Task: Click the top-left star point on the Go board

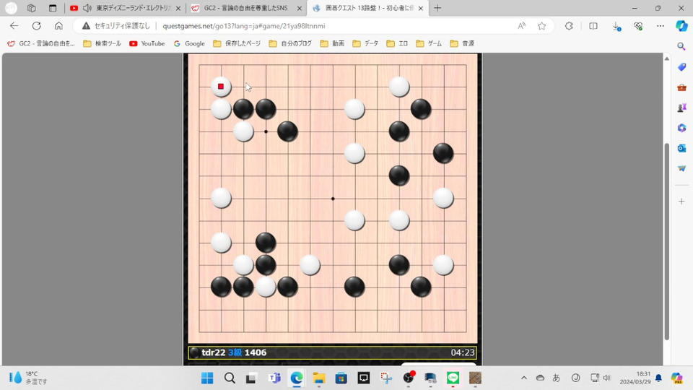Action: click(266, 131)
